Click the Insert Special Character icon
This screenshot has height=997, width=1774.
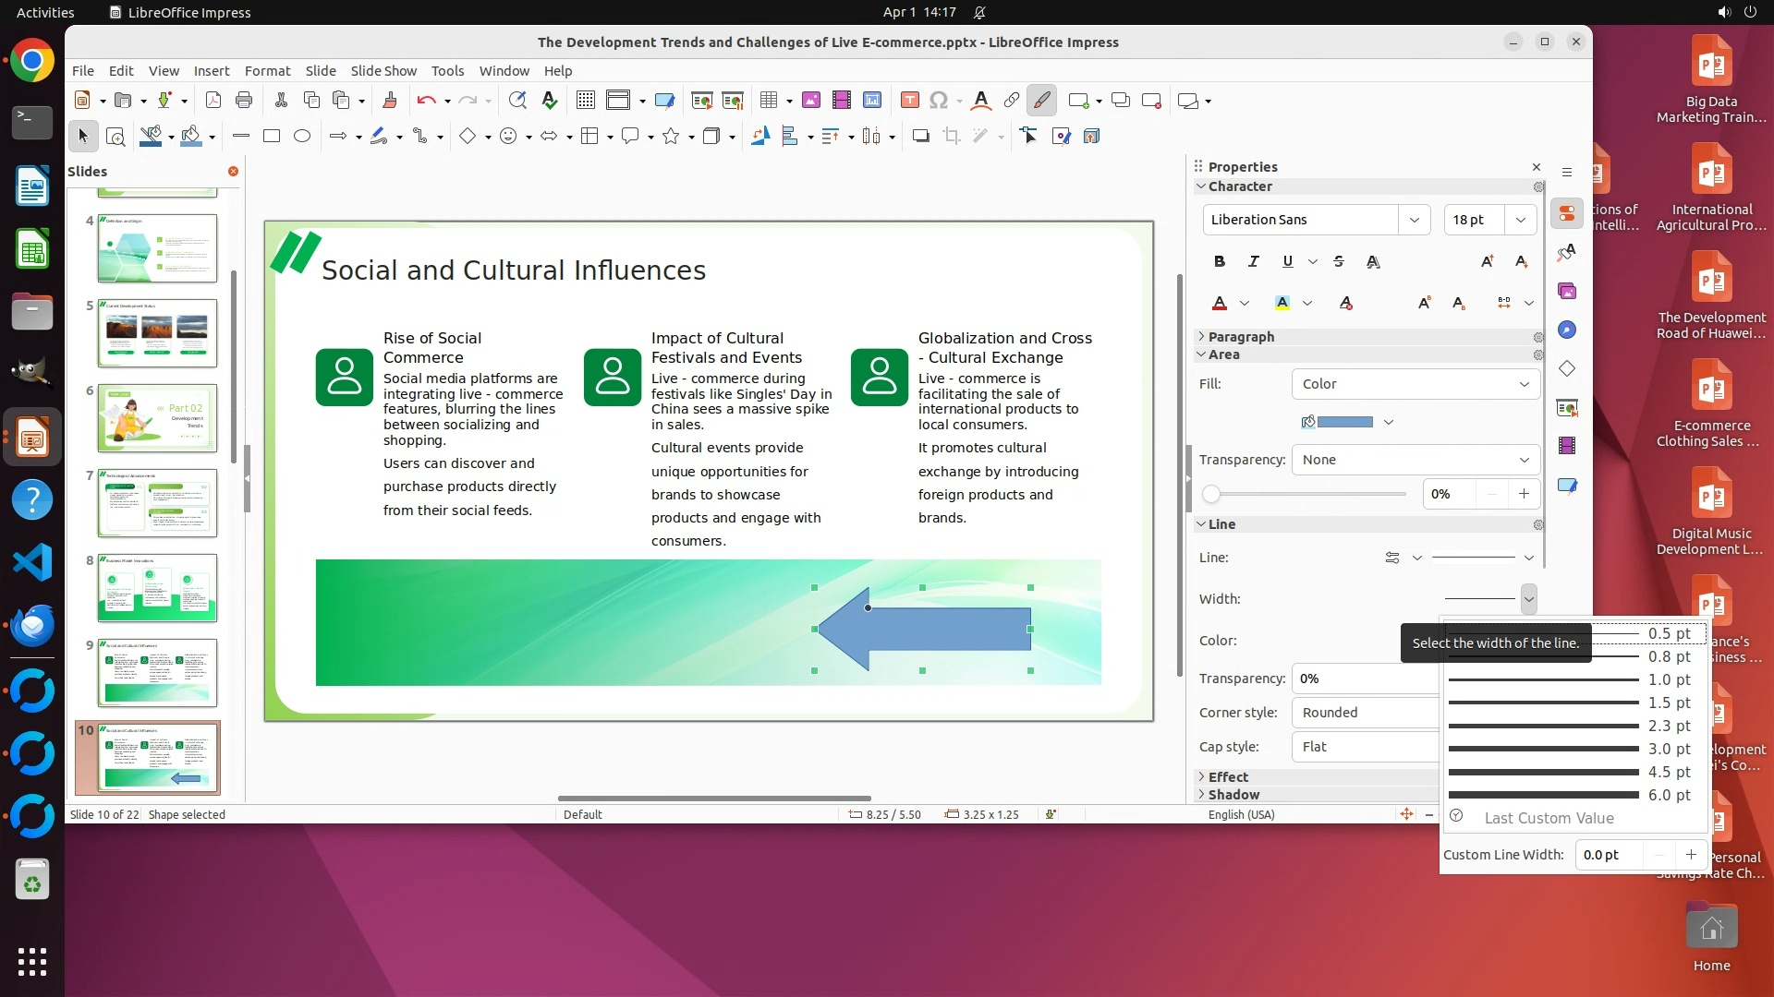click(939, 100)
